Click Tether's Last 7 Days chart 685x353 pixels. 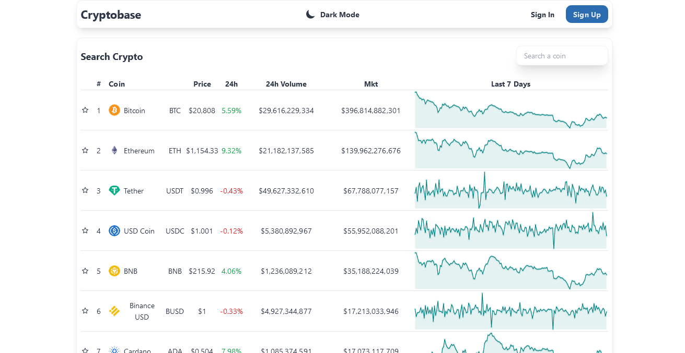[510, 190]
